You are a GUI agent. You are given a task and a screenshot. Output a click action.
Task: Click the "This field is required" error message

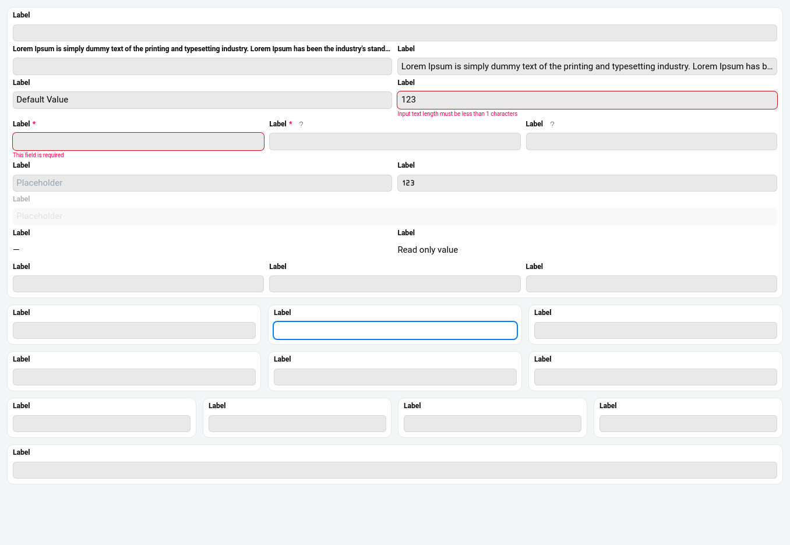coord(38,155)
